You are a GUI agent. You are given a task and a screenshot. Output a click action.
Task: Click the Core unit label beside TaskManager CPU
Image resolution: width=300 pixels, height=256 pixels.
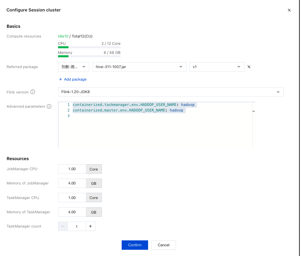coord(94,198)
